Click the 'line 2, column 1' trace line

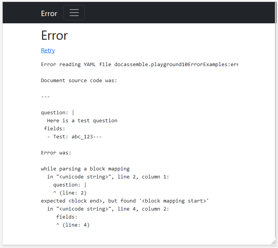(108, 177)
